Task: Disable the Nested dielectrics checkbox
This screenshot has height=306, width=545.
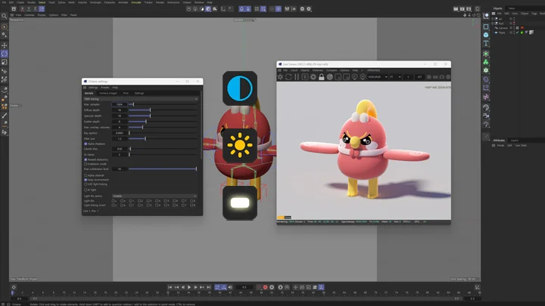Action: (86, 159)
